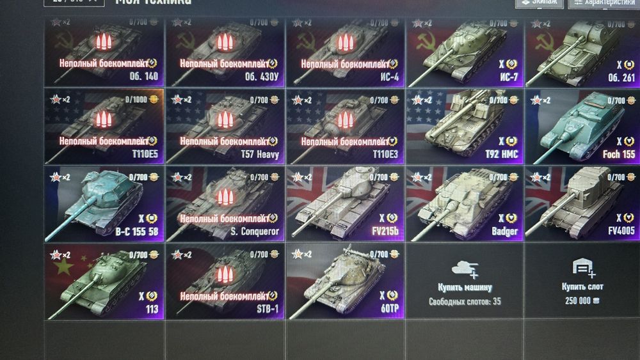Click the incomplete ammo icon on T57 Heavy

[224, 120]
